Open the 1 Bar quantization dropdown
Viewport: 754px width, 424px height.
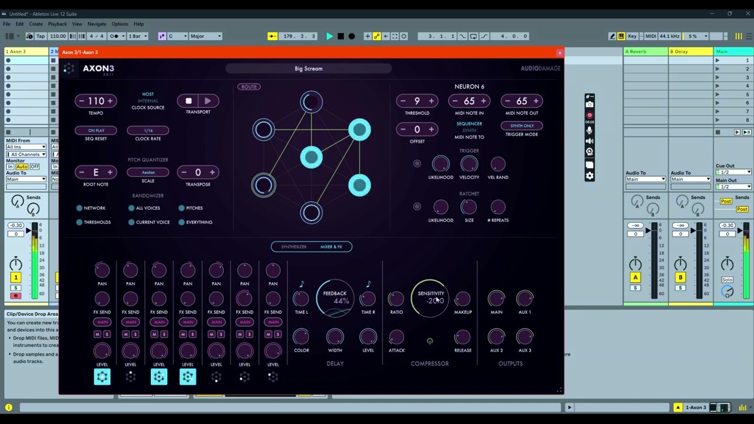point(138,36)
